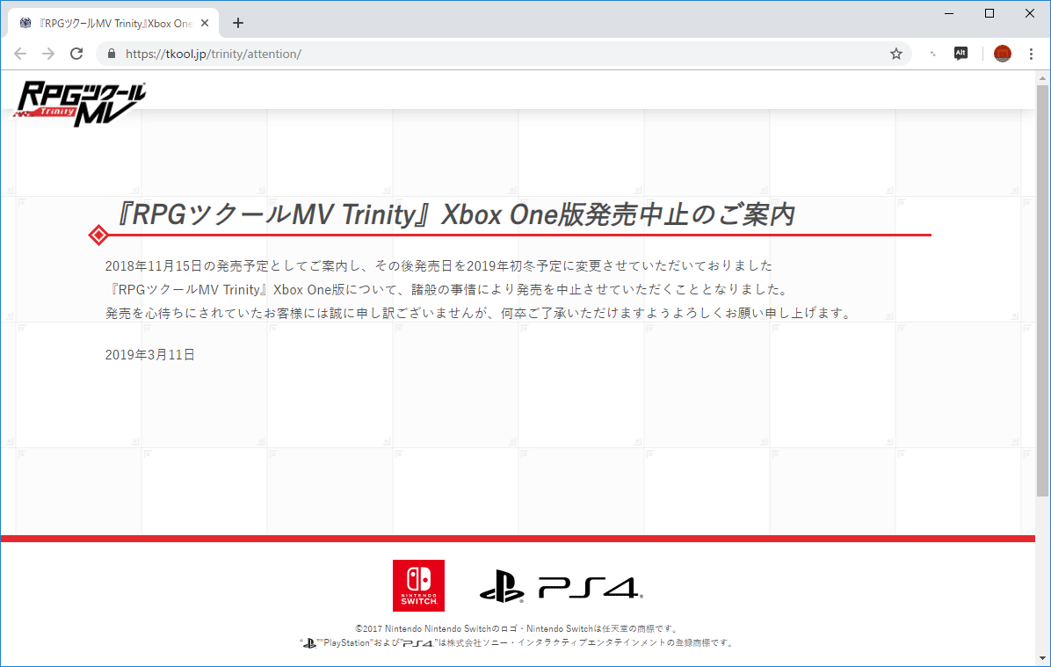Minimize the Chrome window
Viewport: 1051px width, 667px height.
point(949,13)
